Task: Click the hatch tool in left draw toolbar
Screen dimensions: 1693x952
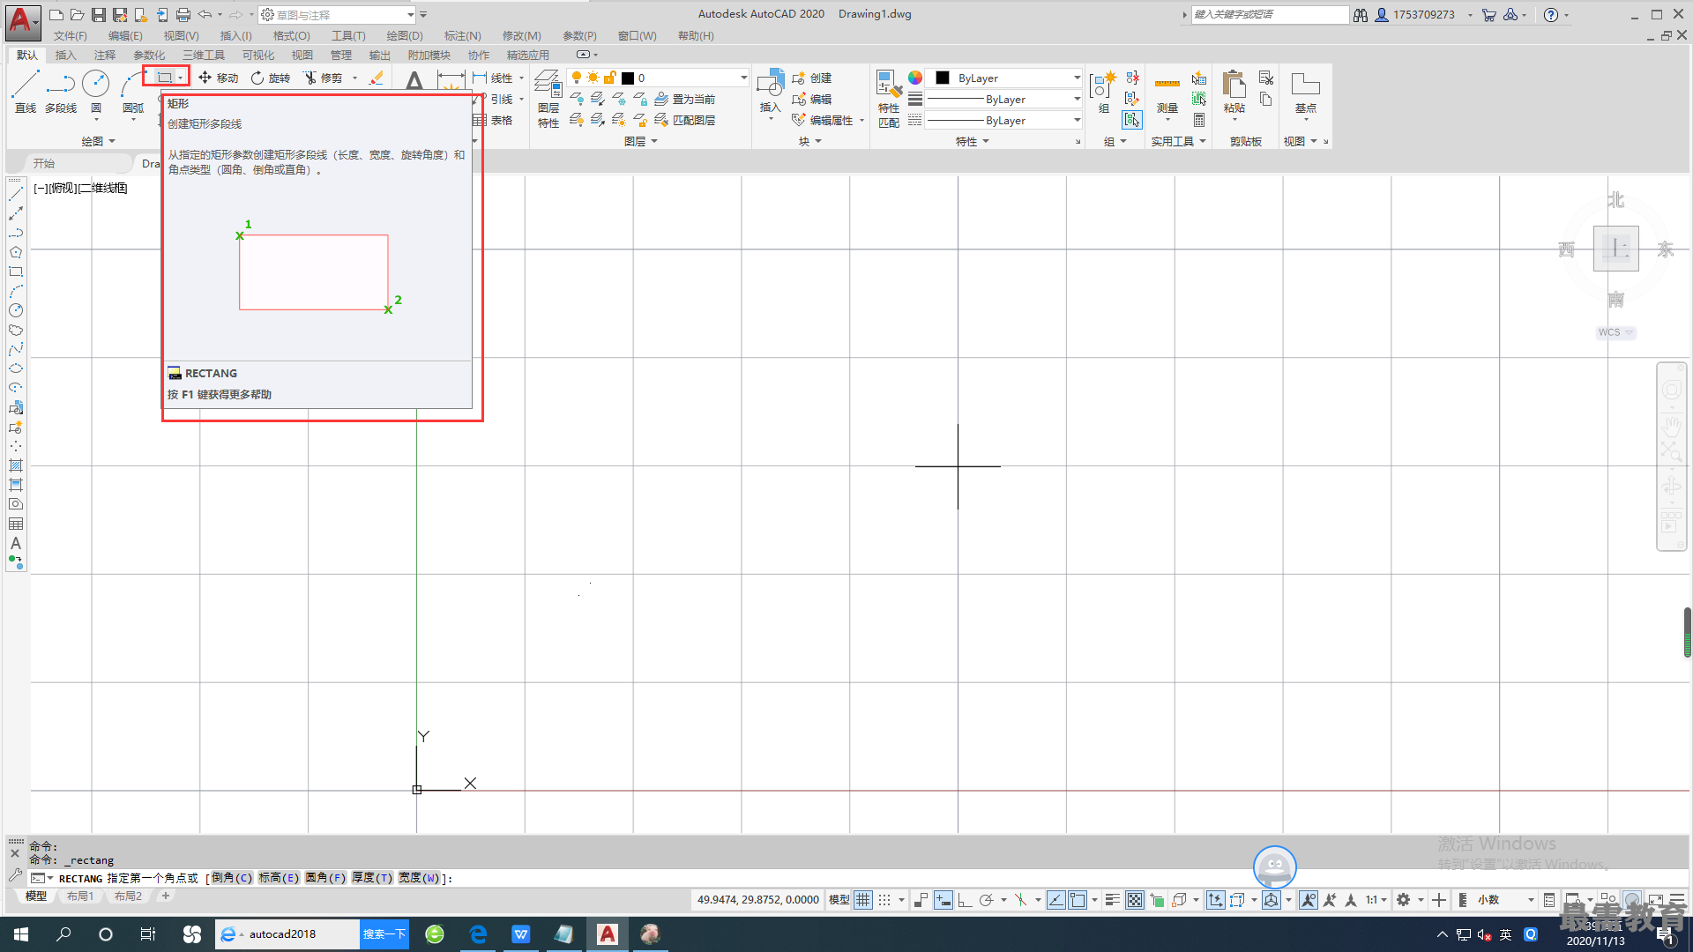Action: pos(16,465)
